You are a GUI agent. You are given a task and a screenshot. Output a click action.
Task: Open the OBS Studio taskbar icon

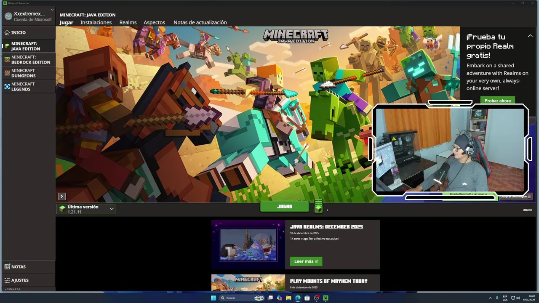(317, 298)
